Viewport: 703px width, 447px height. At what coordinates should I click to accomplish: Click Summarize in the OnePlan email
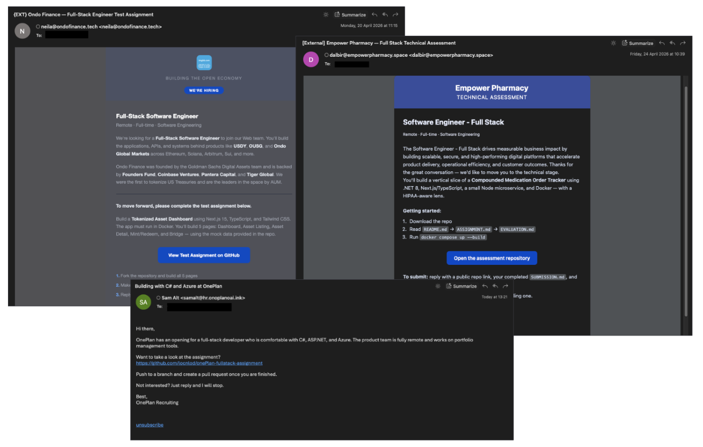coord(462,286)
